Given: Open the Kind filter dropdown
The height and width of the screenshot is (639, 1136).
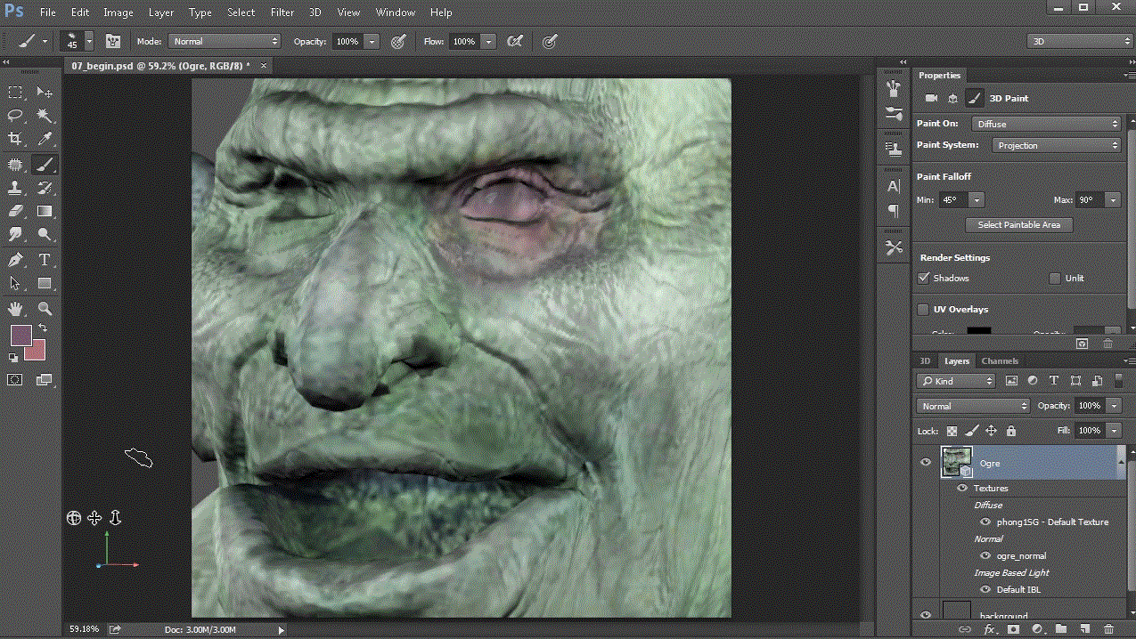Looking at the screenshot, I should point(956,381).
